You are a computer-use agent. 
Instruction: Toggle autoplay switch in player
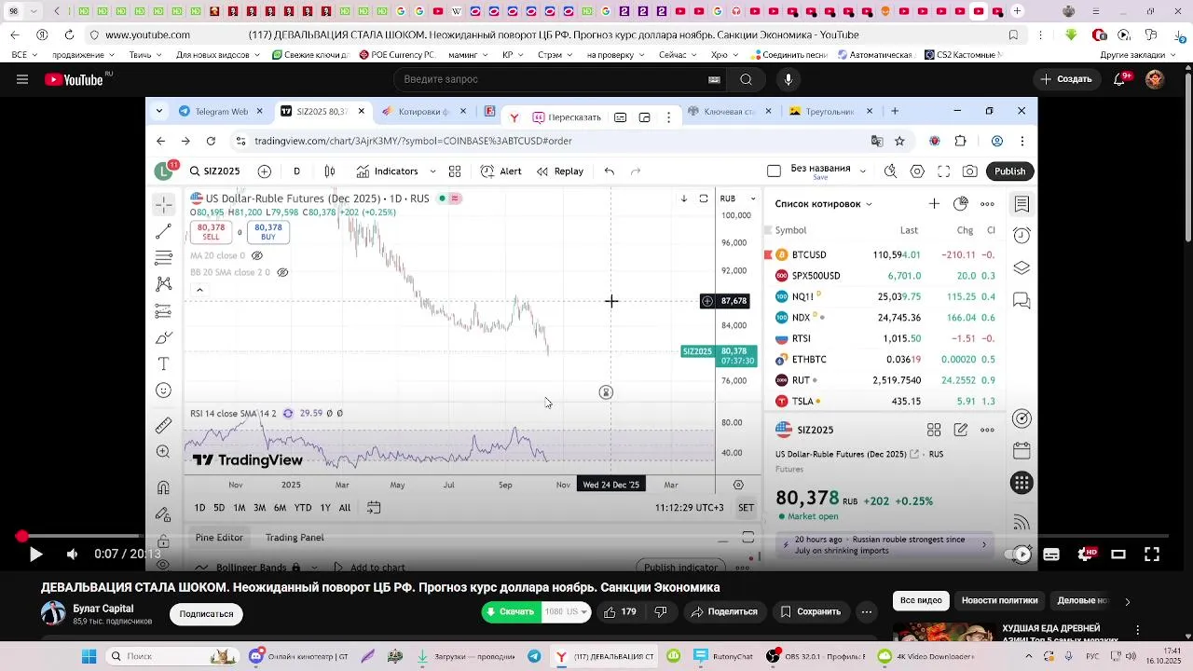[x=1019, y=555]
